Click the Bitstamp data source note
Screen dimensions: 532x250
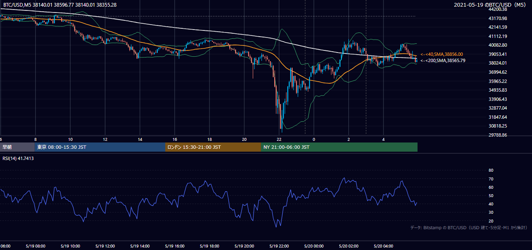(469, 227)
